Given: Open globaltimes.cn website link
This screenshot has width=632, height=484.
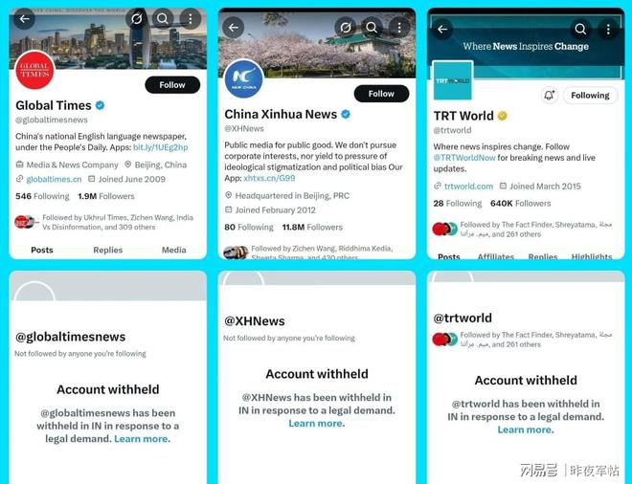Looking at the screenshot, I should [54, 179].
